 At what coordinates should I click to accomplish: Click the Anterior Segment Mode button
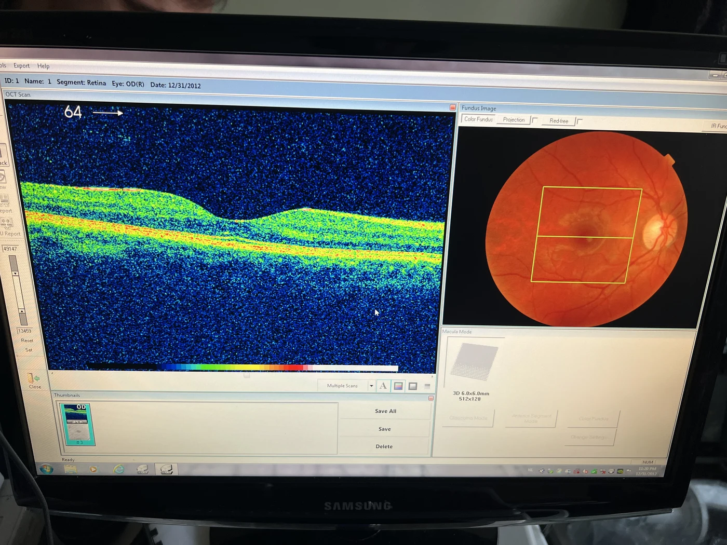(x=531, y=418)
